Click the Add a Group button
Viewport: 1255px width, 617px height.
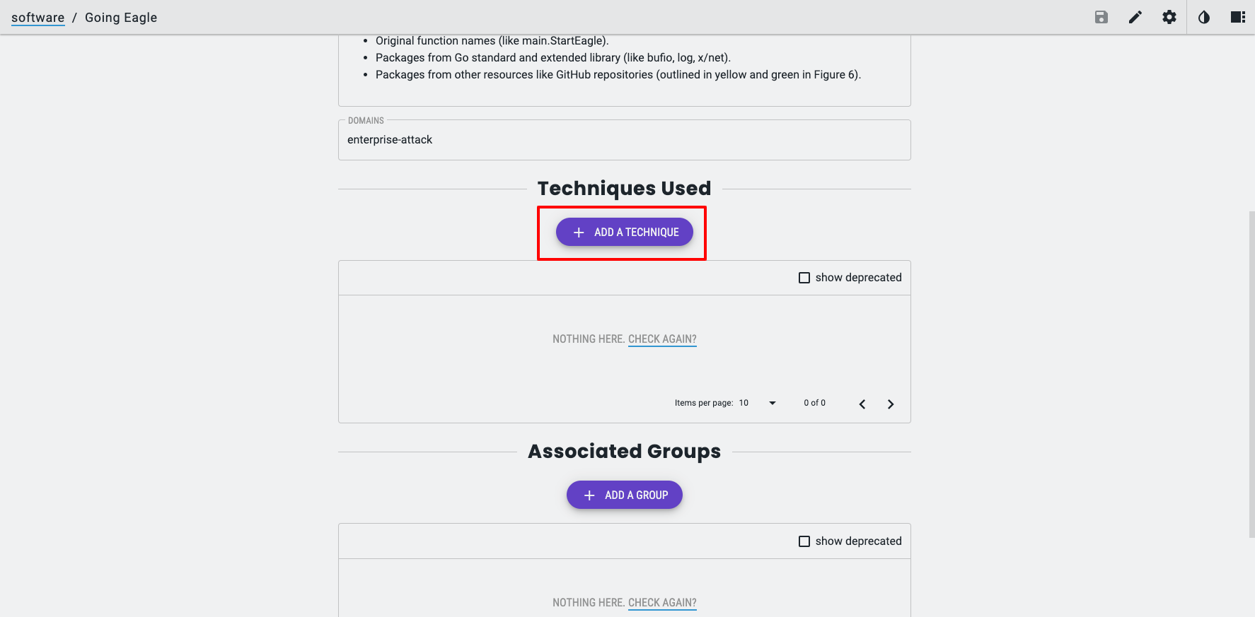click(x=625, y=495)
